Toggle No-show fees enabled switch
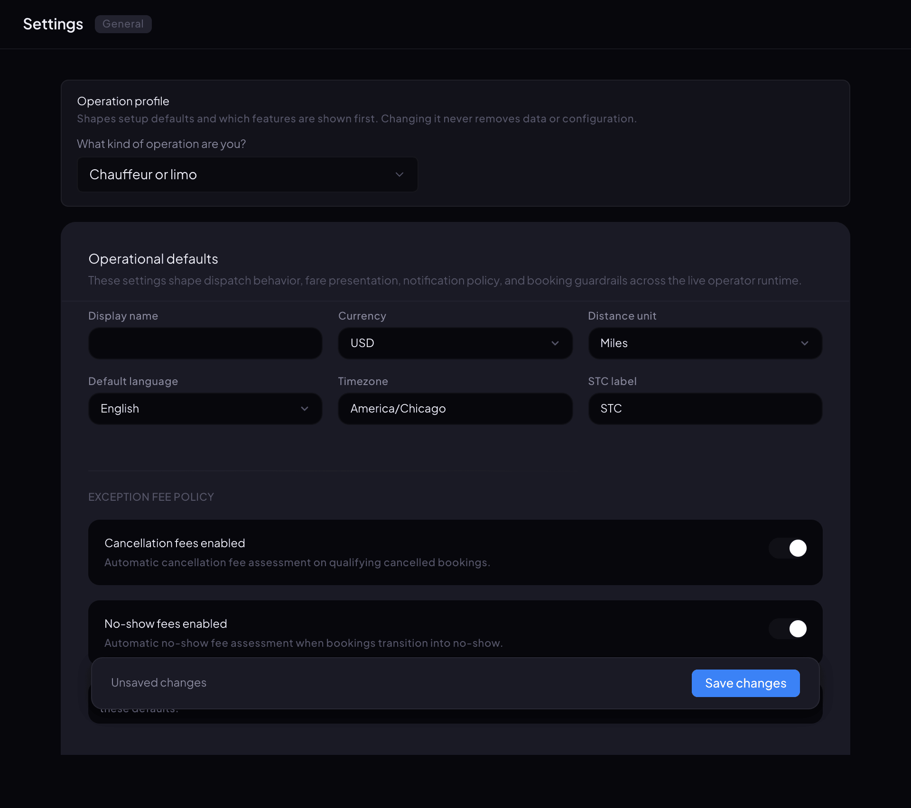 [x=788, y=629]
